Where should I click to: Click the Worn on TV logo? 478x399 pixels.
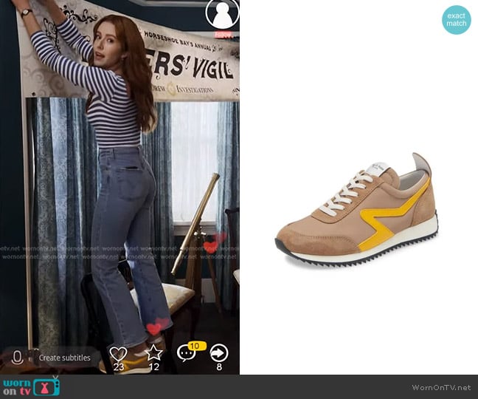click(x=32, y=386)
